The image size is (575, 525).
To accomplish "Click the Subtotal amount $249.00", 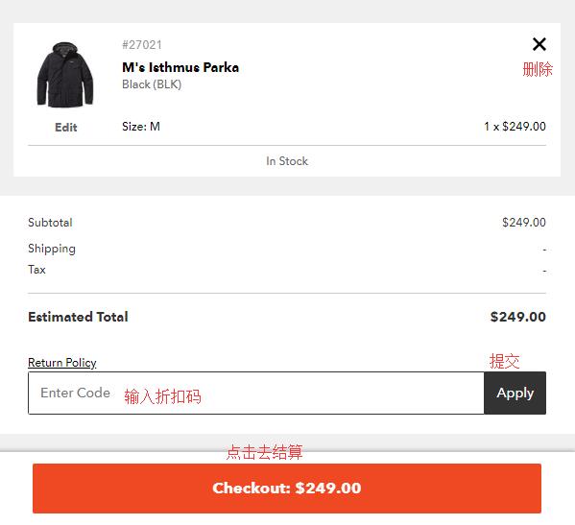I will [x=524, y=222].
